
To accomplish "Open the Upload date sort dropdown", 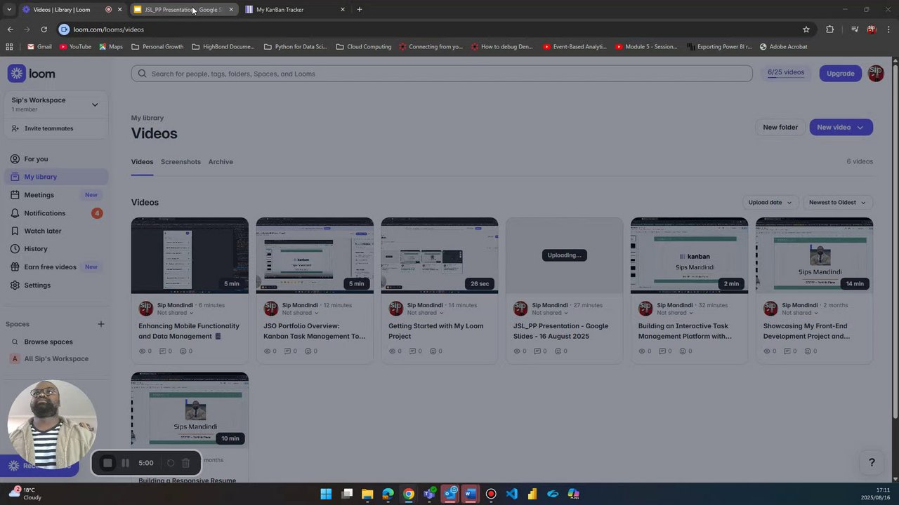I will click(x=770, y=203).
